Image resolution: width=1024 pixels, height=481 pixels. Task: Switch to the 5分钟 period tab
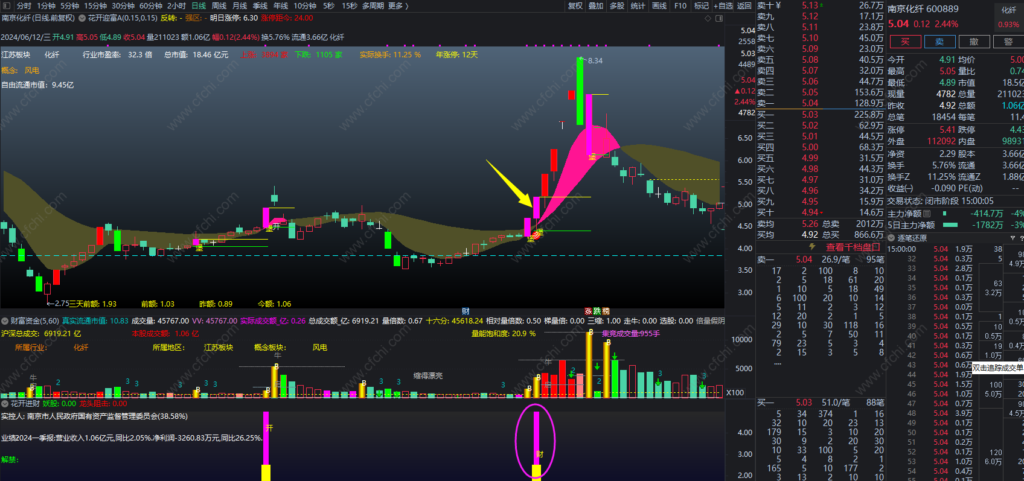click(x=69, y=5)
